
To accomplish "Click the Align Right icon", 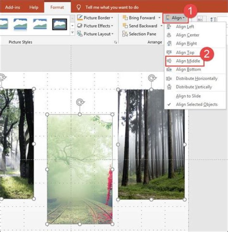I will pos(169,43).
